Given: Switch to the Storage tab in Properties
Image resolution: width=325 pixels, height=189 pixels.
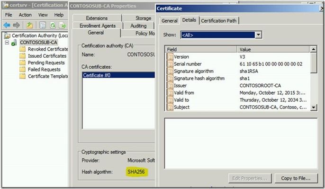Looking at the screenshot, I should 143,18.
